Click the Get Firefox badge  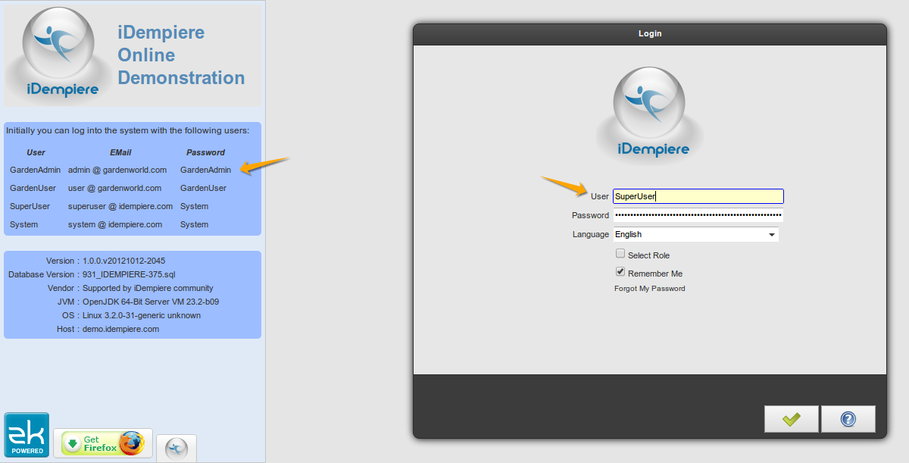102,443
